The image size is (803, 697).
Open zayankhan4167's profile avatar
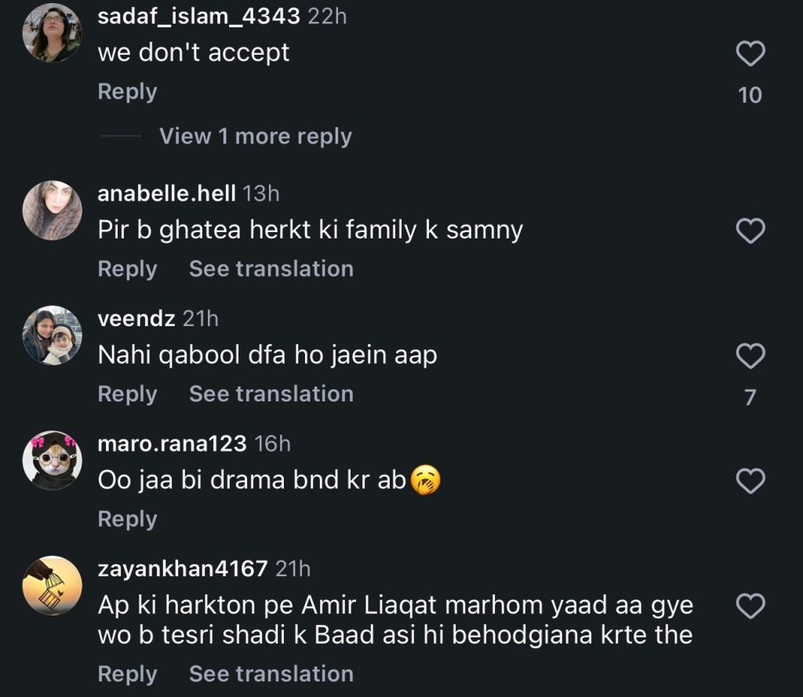pos(53,586)
